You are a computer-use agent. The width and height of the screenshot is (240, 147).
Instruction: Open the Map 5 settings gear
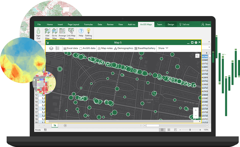click(x=196, y=43)
